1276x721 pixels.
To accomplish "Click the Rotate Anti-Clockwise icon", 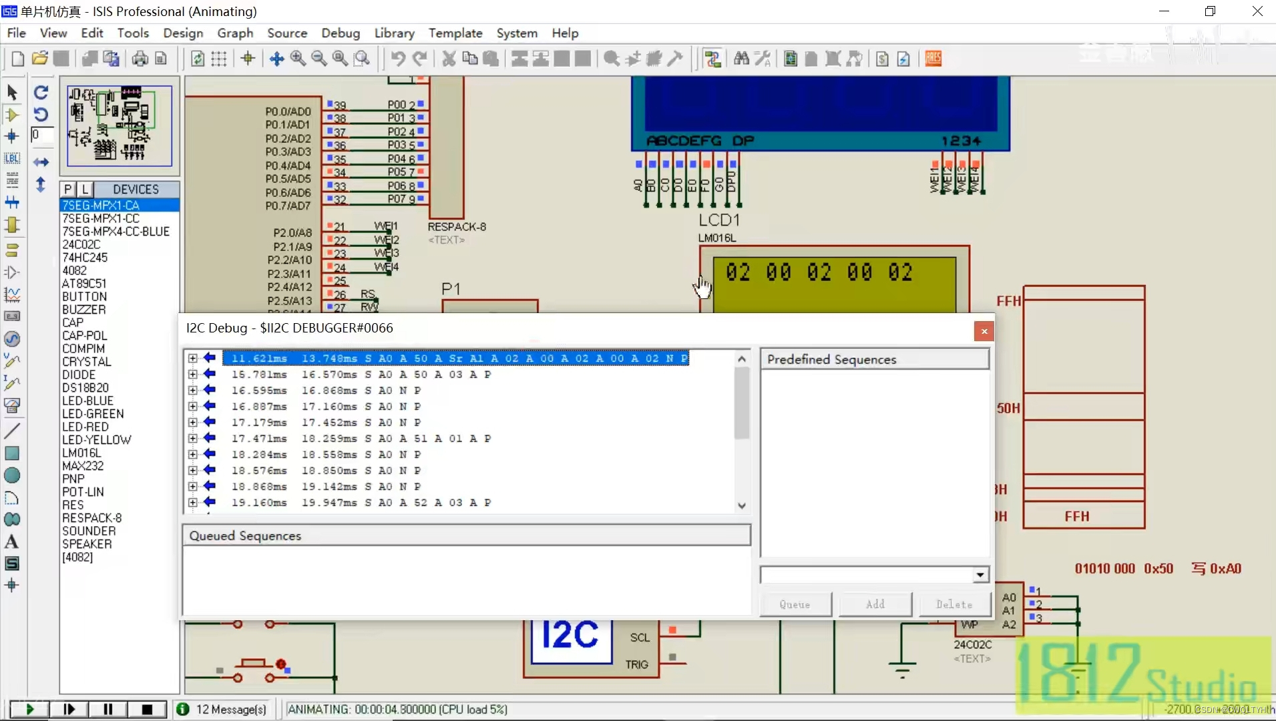I will coord(41,114).
